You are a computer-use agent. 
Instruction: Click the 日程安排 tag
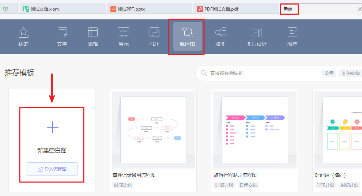[x=248, y=185]
